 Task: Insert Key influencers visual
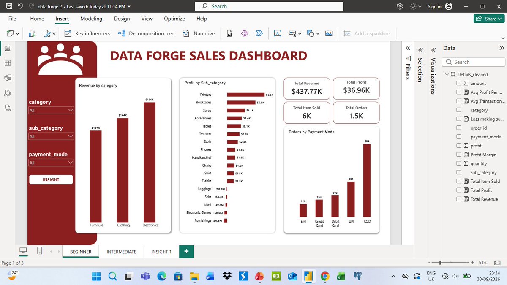[87, 33]
